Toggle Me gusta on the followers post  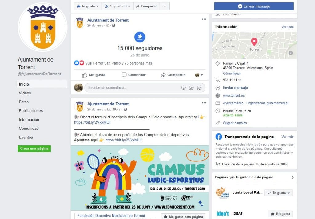pyautogui.click(x=94, y=75)
